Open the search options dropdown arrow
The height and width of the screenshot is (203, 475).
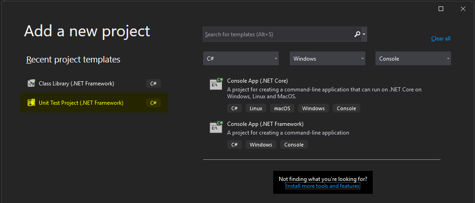click(364, 34)
